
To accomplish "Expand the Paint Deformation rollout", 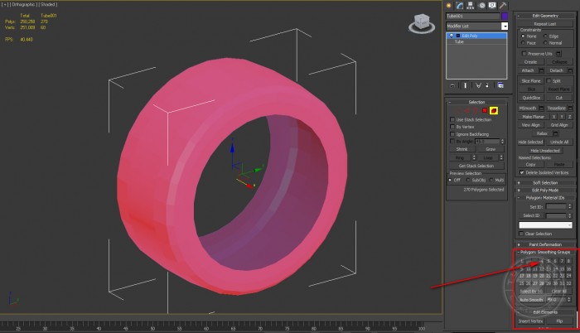I will [544, 244].
